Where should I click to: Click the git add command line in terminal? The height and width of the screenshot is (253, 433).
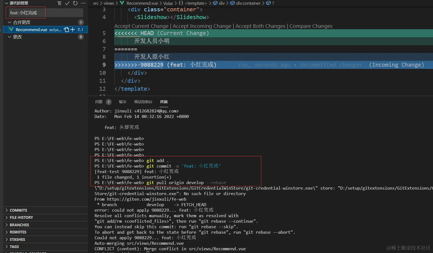tap(157, 160)
